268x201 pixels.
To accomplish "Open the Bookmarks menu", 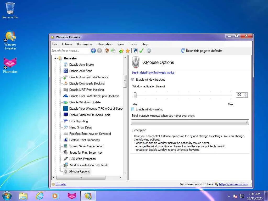I will coord(85,44).
